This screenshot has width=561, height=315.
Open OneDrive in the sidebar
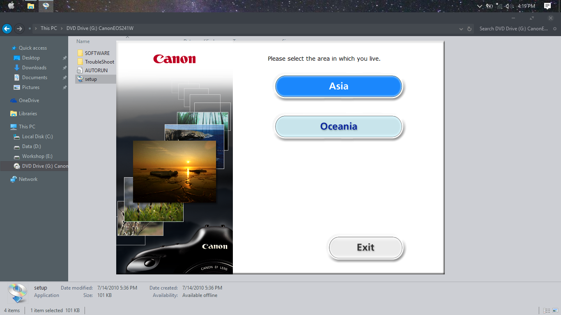click(29, 100)
